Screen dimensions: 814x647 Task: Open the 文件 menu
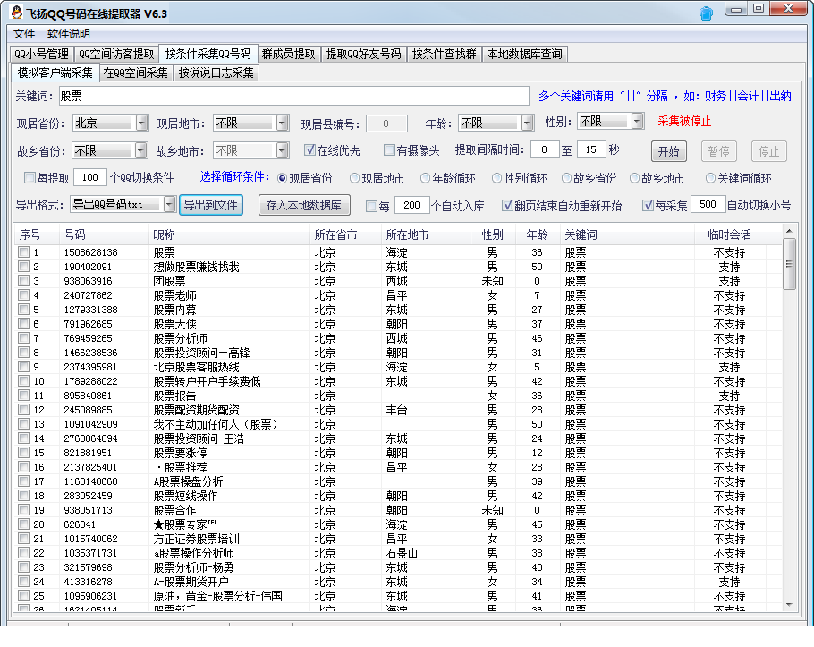coord(24,33)
